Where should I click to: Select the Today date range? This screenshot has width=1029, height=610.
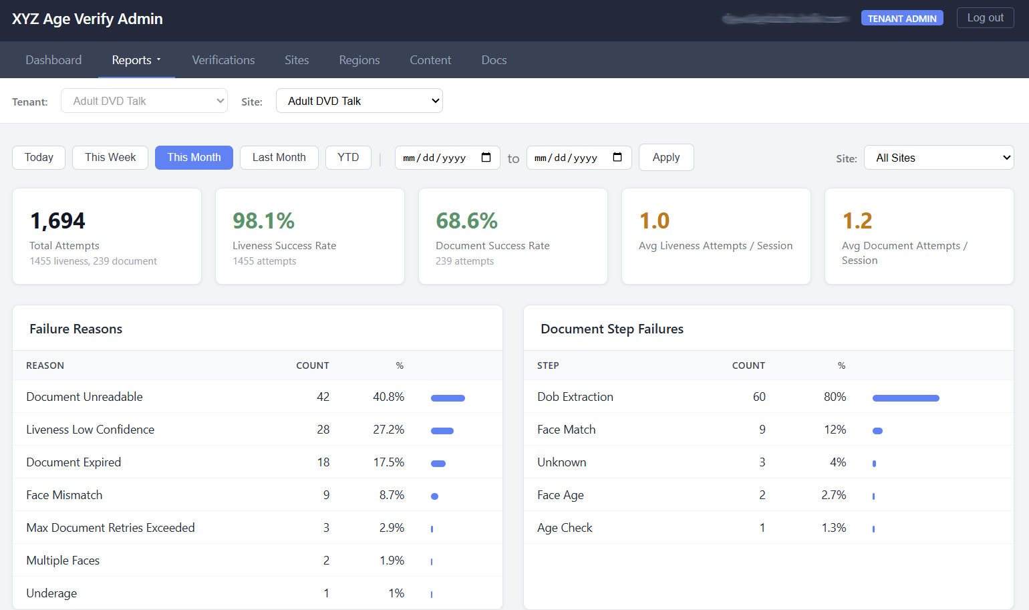pos(39,158)
